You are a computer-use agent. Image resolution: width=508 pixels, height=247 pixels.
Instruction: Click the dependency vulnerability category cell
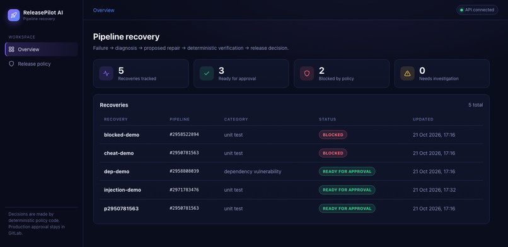(x=253, y=171)
